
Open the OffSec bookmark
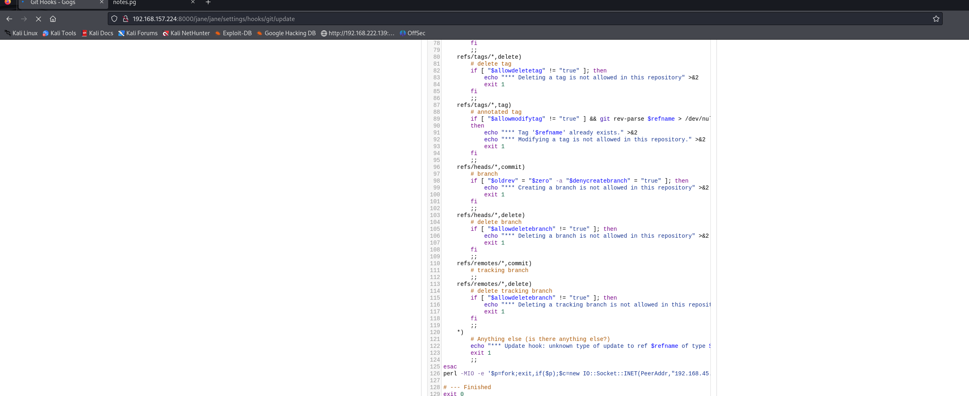pos(413,33)
